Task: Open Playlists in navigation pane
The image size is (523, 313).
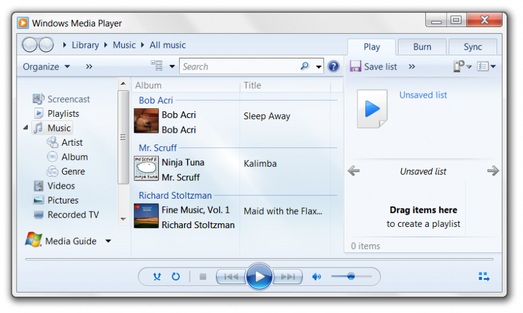Action: tap(57, 114)
